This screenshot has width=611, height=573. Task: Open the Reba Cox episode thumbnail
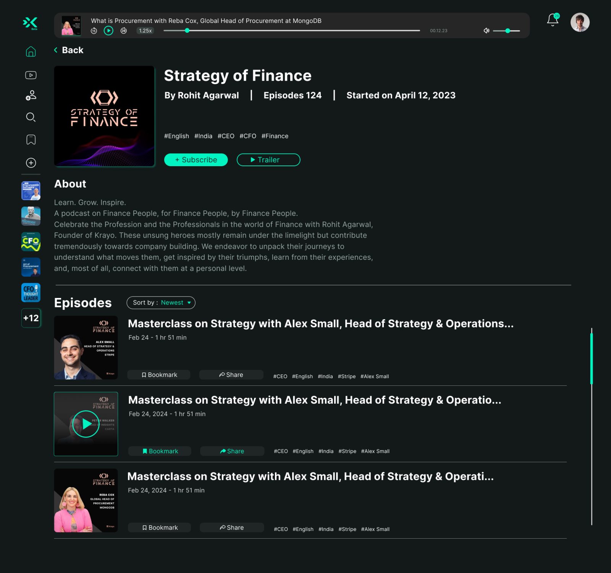86,500
